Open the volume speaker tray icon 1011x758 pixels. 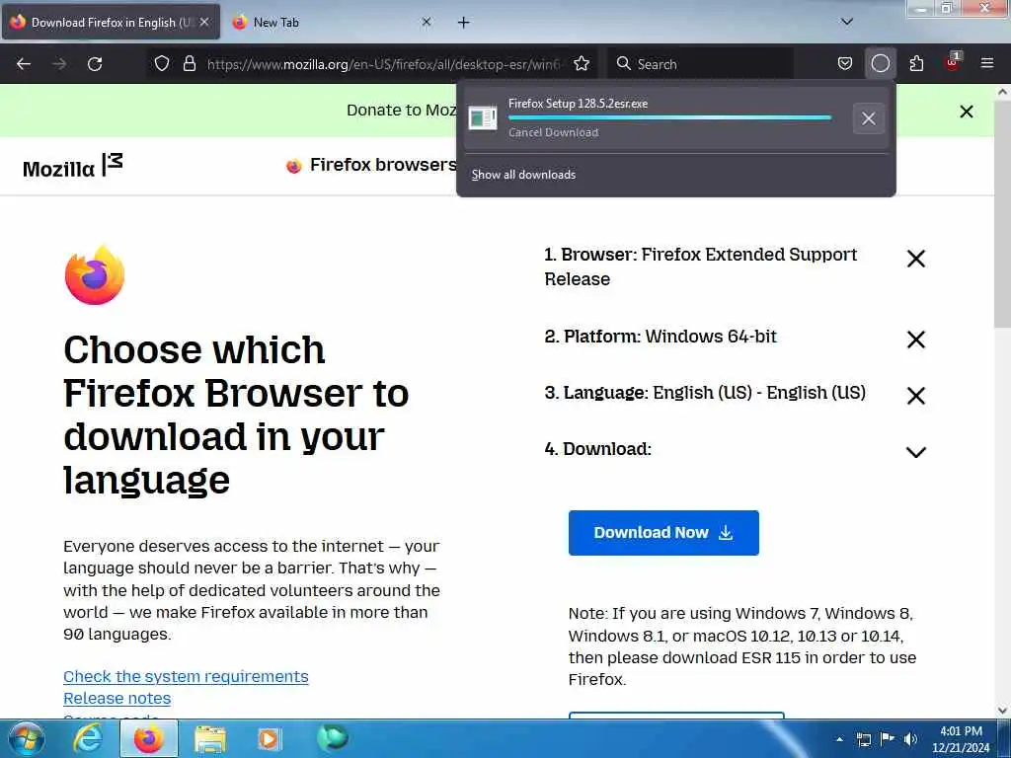click(910, 739)
